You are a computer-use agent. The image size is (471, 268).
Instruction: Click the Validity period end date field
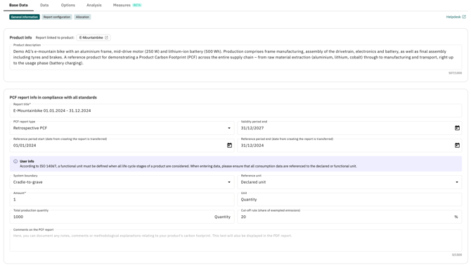click(349, 128)
